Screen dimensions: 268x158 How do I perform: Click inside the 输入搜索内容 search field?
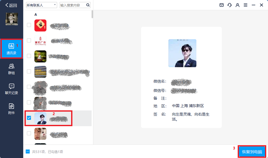(73, 5)
